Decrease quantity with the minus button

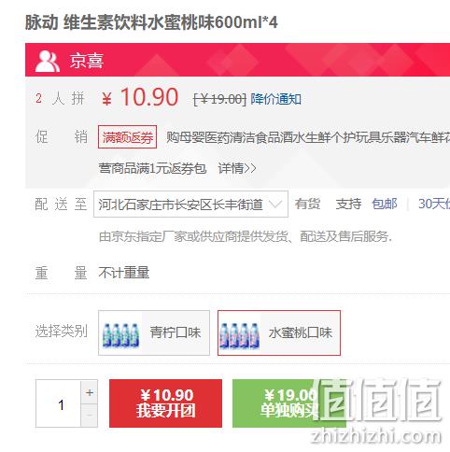coord(90,416)
